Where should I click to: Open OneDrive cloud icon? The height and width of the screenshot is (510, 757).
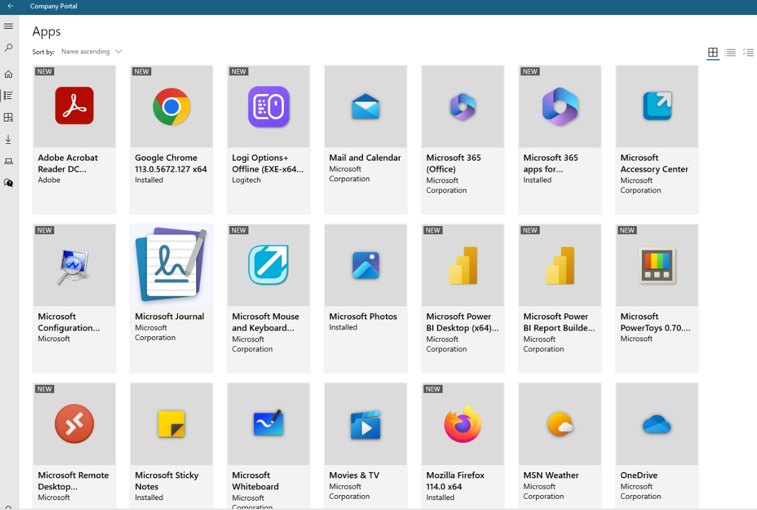(657, 424)
